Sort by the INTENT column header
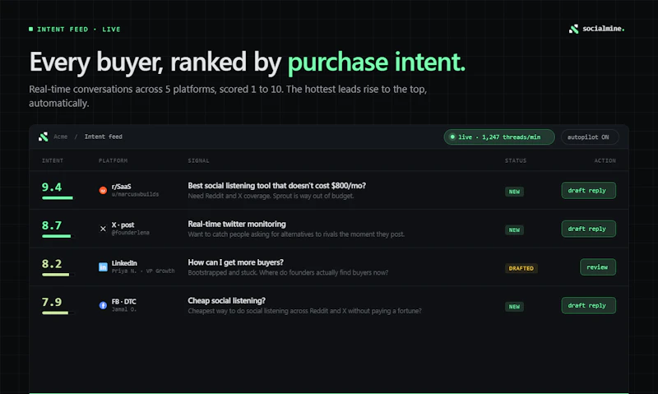Screen dimensions: 658x394 (x=53, y=160)
